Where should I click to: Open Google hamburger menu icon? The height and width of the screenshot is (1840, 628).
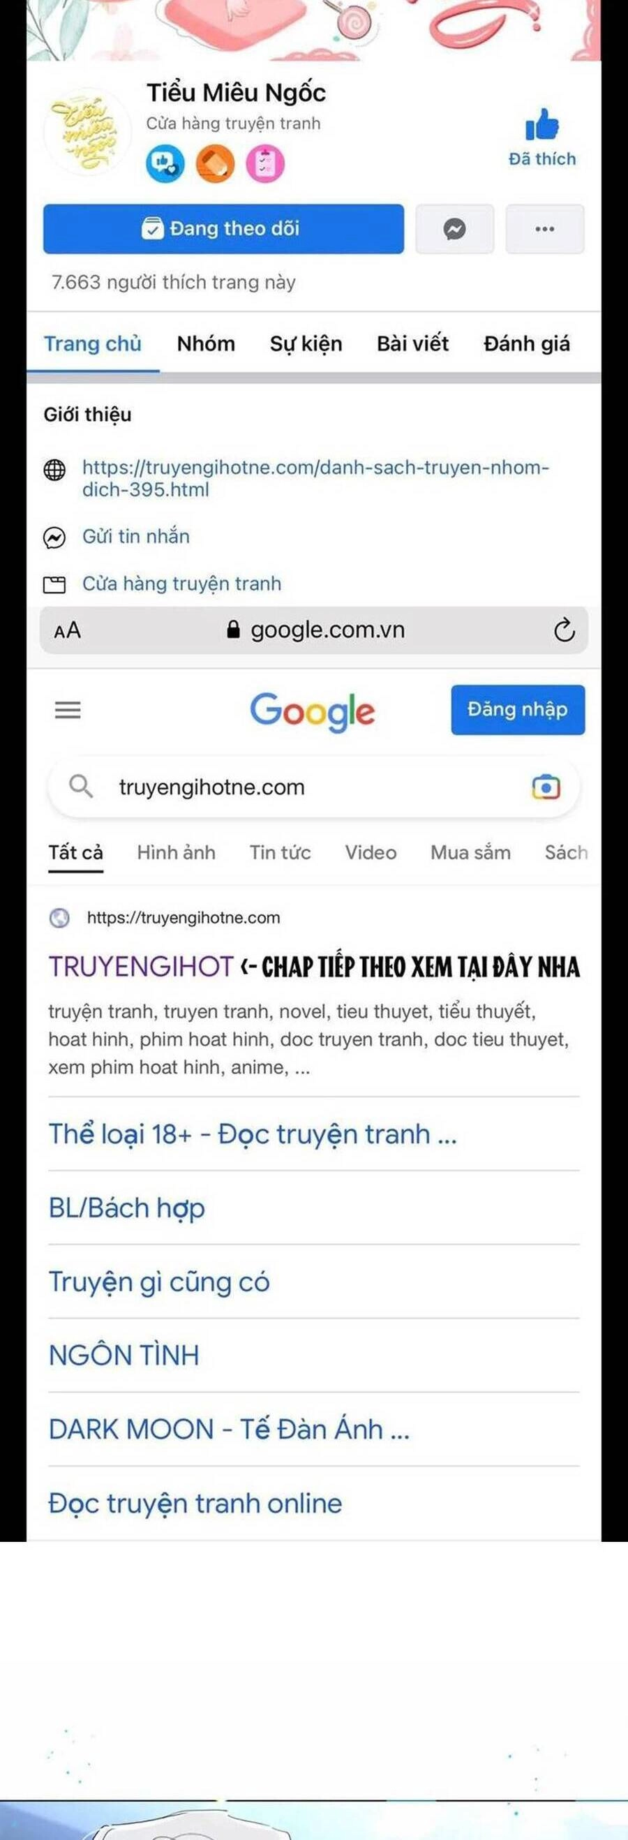click(68, 710)
